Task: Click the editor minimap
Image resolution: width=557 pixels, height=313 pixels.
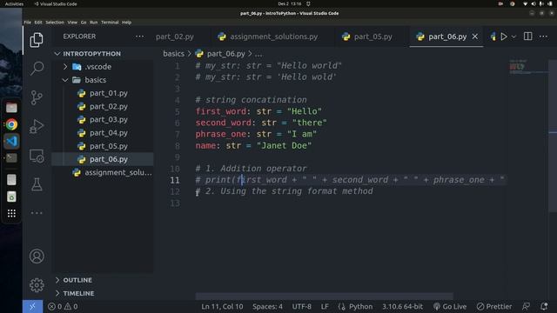Action: pos(527,67)
